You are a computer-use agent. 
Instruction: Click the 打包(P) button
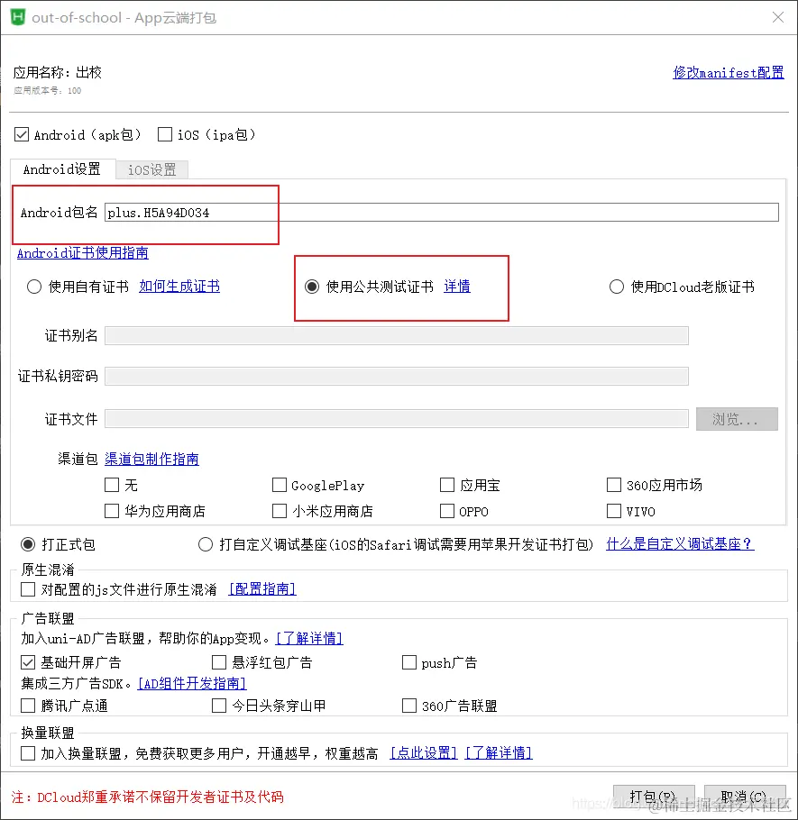coord(653,797)
